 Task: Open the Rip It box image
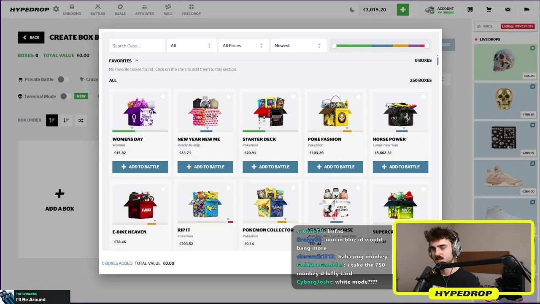tap(205, 204)
